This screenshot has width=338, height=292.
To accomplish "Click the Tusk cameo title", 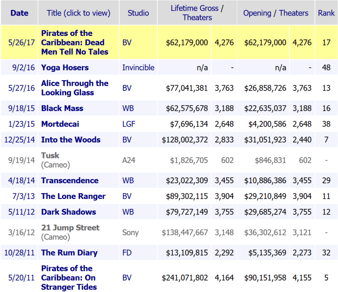I will tap(50, 156).
